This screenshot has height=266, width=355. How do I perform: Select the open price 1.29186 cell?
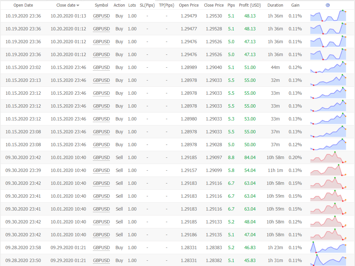(x=189, y=235)
